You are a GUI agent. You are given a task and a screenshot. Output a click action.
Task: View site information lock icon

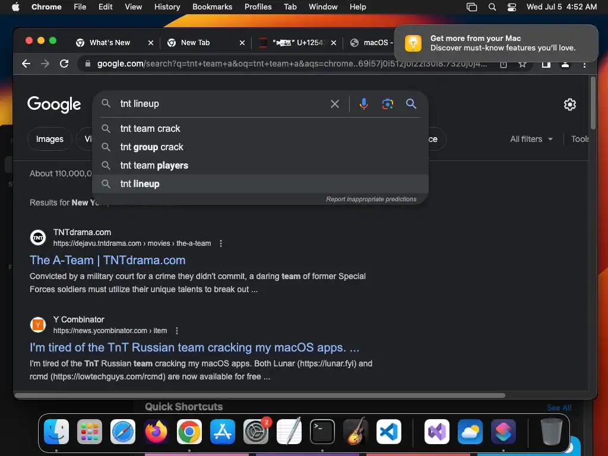[88, 64]
